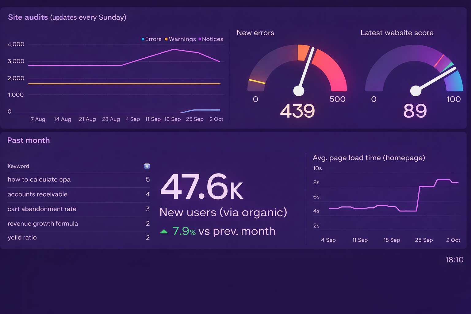
Task: Toggle the Notices series in chart legend
Action: (211, 39)
